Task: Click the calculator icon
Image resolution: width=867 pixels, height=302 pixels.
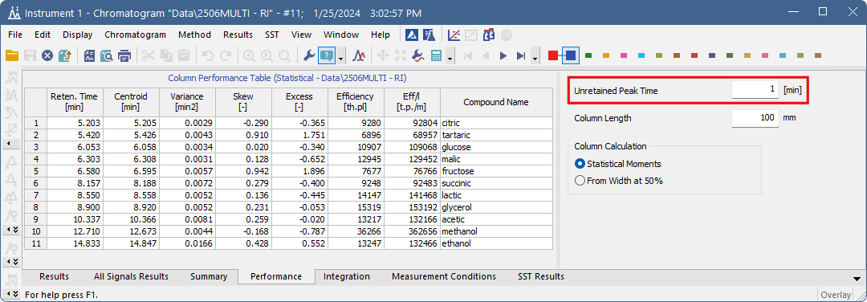Action: click(436, 55)
